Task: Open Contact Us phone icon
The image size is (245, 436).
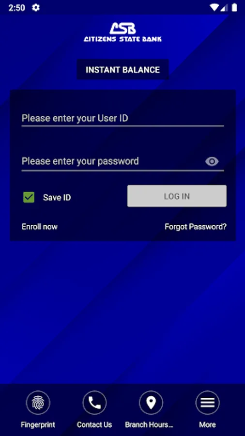Action: (x=94, y=403)
